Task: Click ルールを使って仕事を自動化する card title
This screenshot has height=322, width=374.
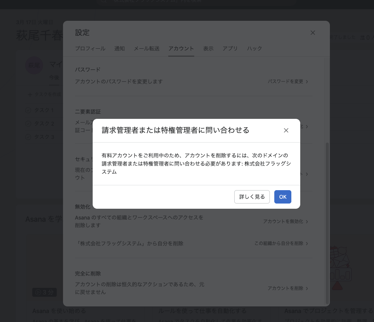Action: click(202, 311)
